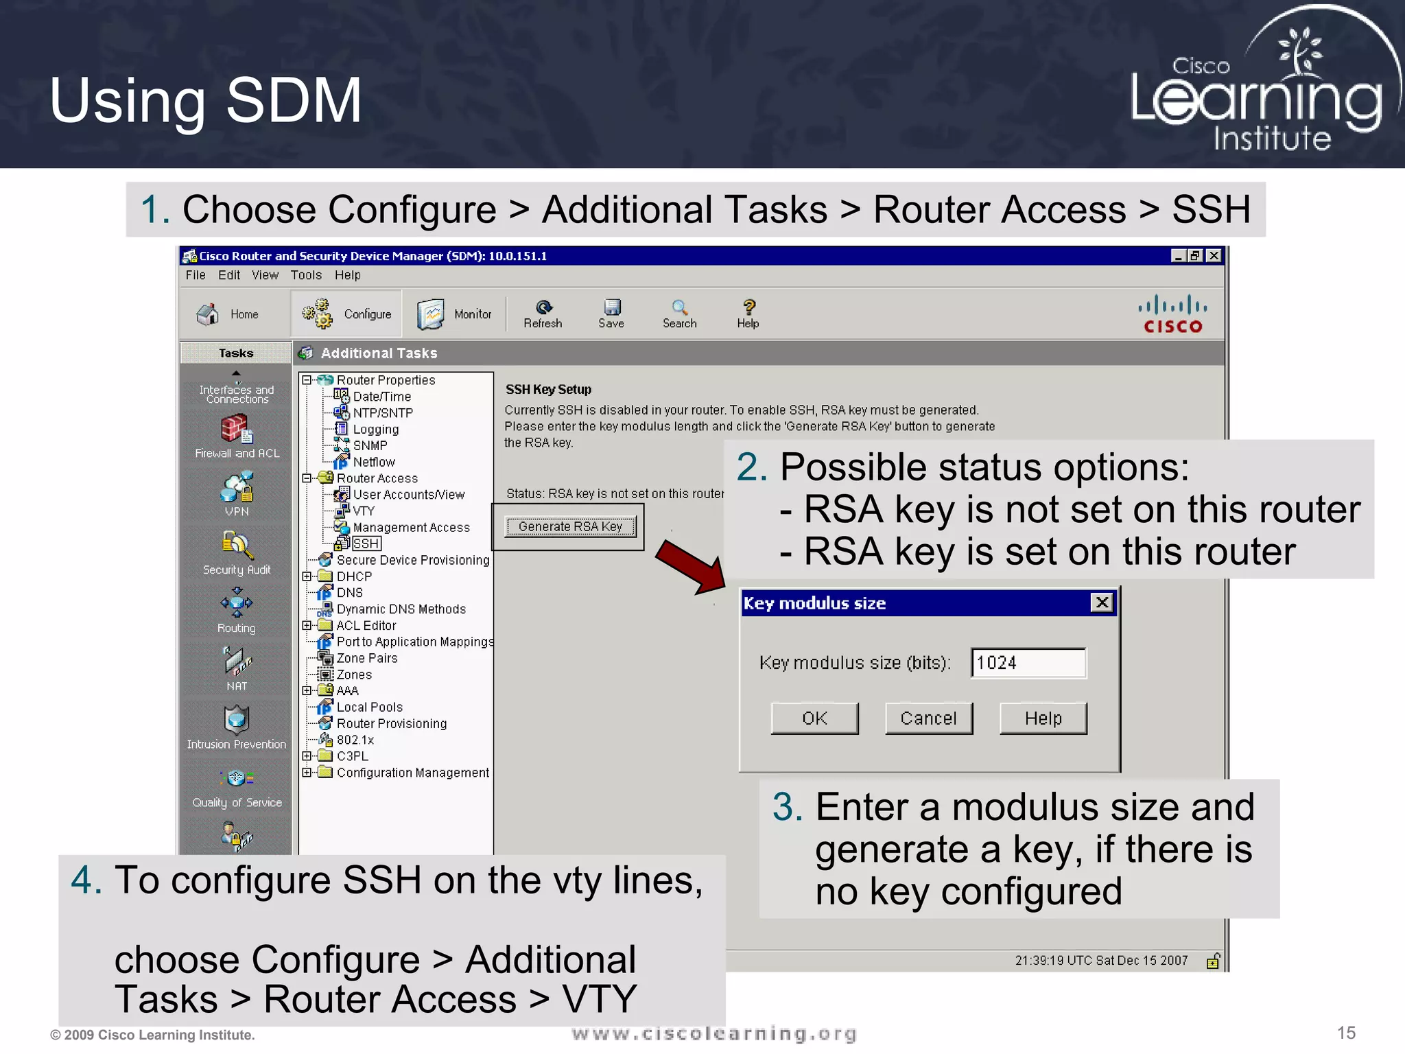Click Cancel in Key modulus size dialog
1405x1054 pixels.
pyautogui.click(x=928, y=718)
